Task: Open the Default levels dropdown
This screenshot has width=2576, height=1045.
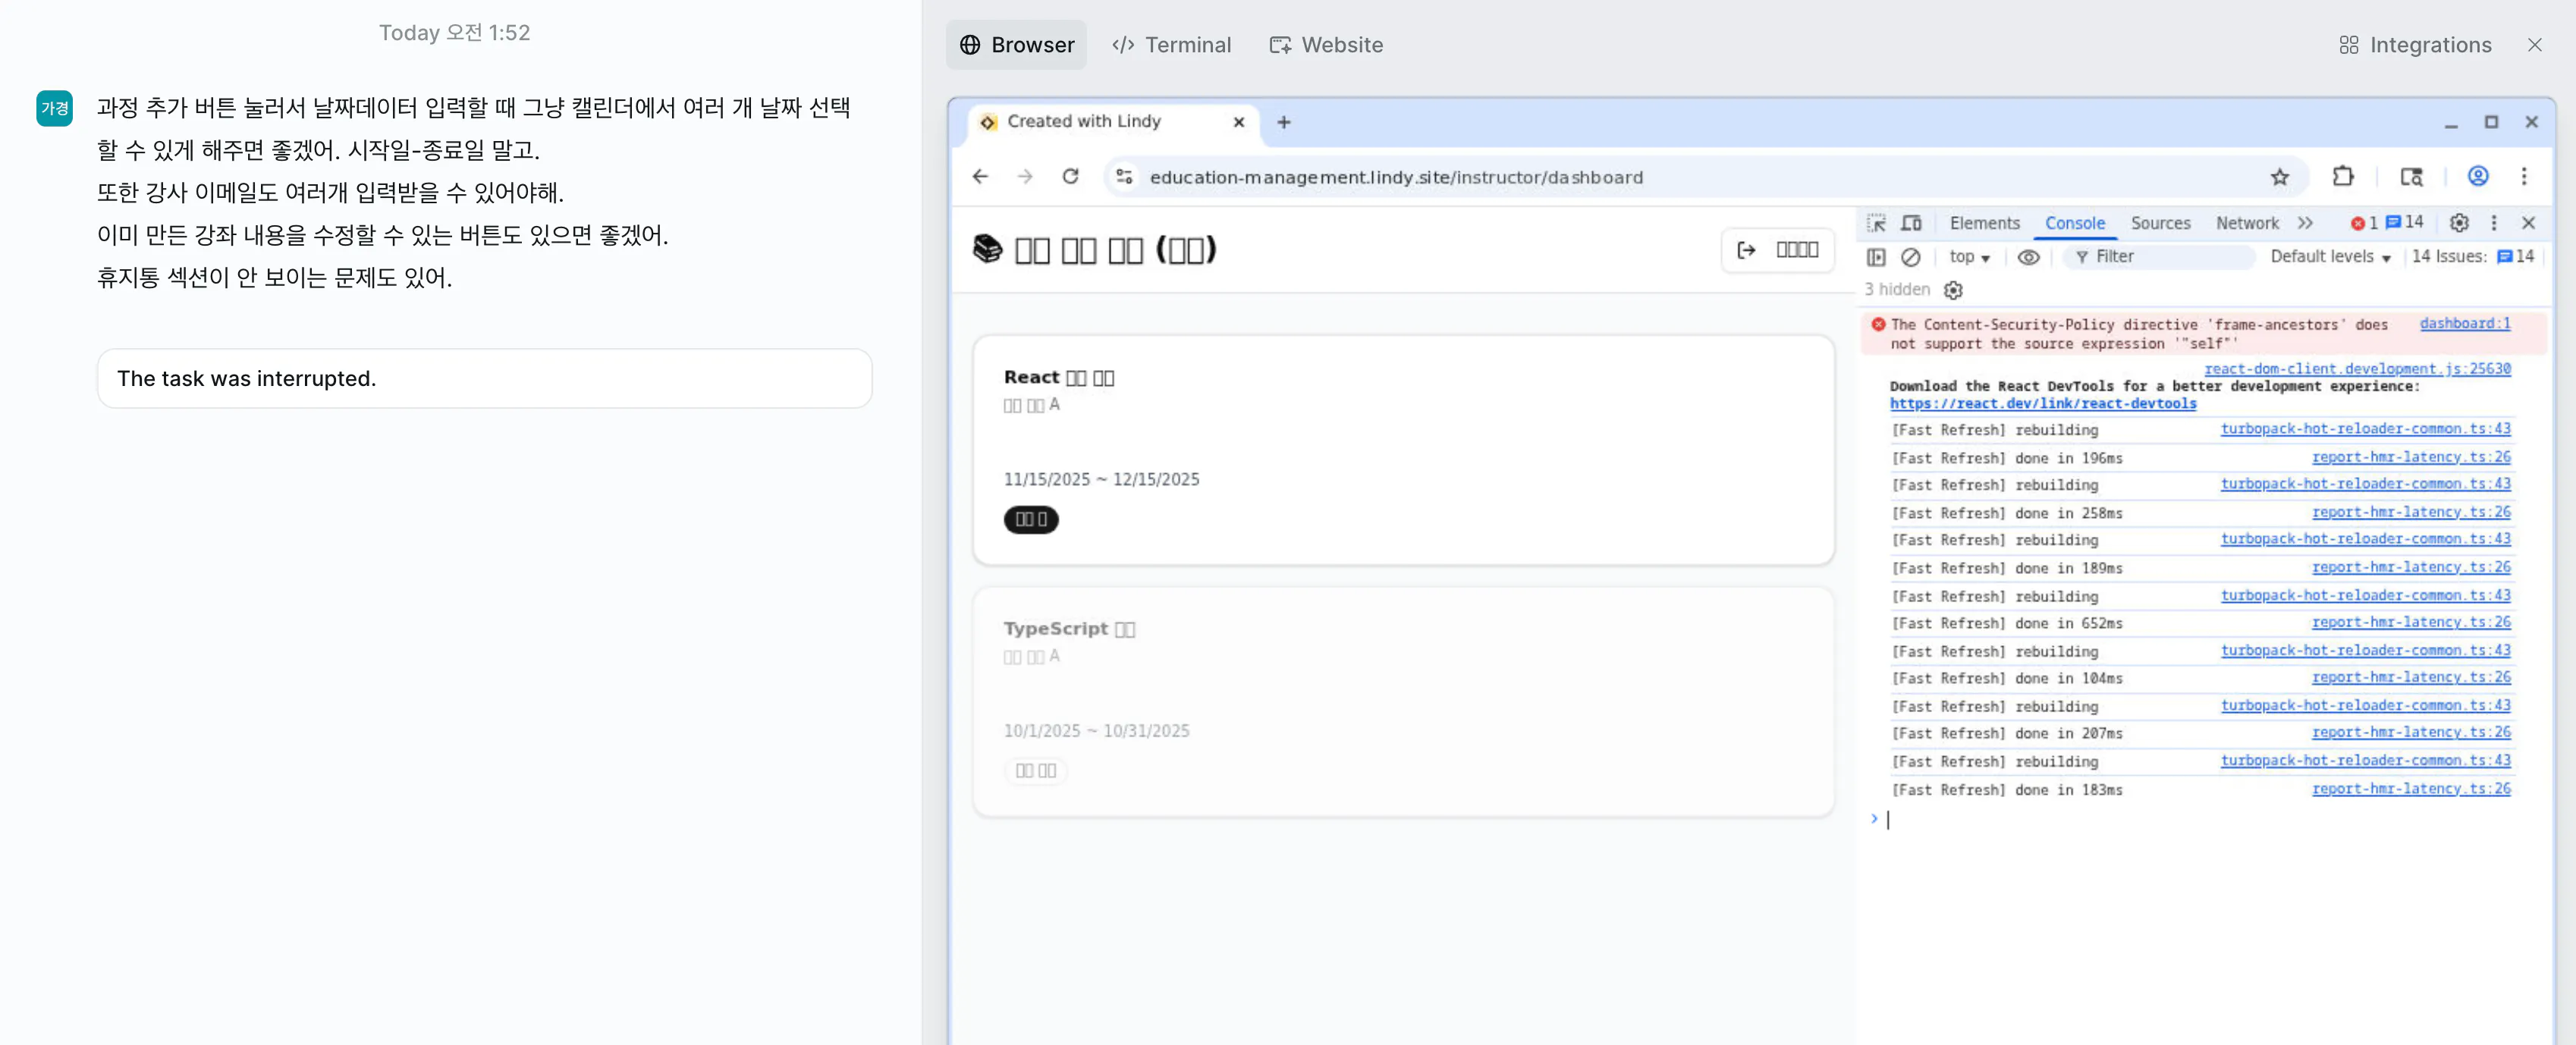Action: click(x=2329, y=257)
